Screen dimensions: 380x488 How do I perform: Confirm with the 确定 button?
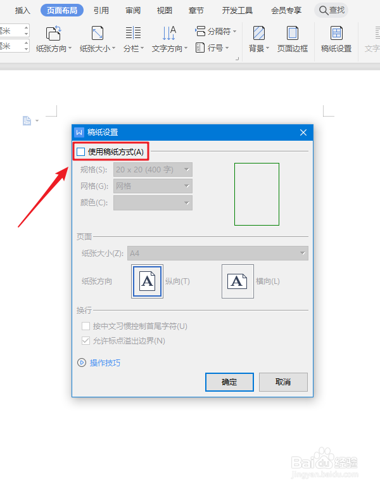(x=229, y=382)
